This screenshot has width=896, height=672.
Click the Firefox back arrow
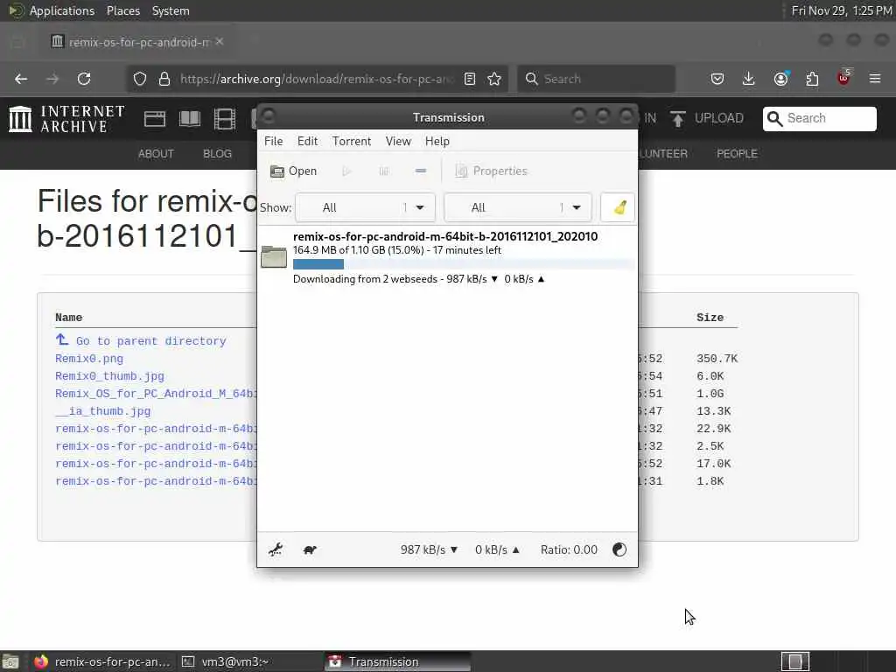point(21,79)
